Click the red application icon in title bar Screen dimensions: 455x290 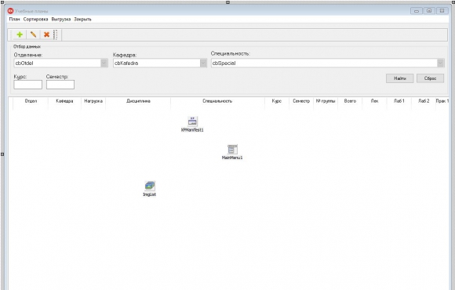11,11
